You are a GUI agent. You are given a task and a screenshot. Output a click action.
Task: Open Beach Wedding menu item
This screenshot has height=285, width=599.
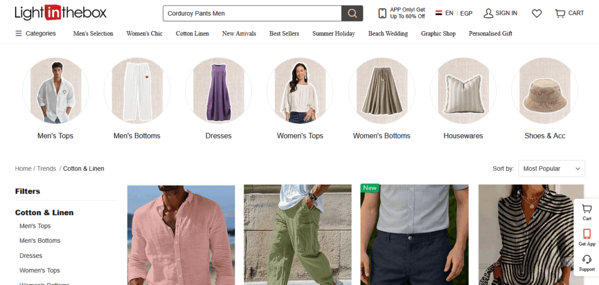point(388,34)
